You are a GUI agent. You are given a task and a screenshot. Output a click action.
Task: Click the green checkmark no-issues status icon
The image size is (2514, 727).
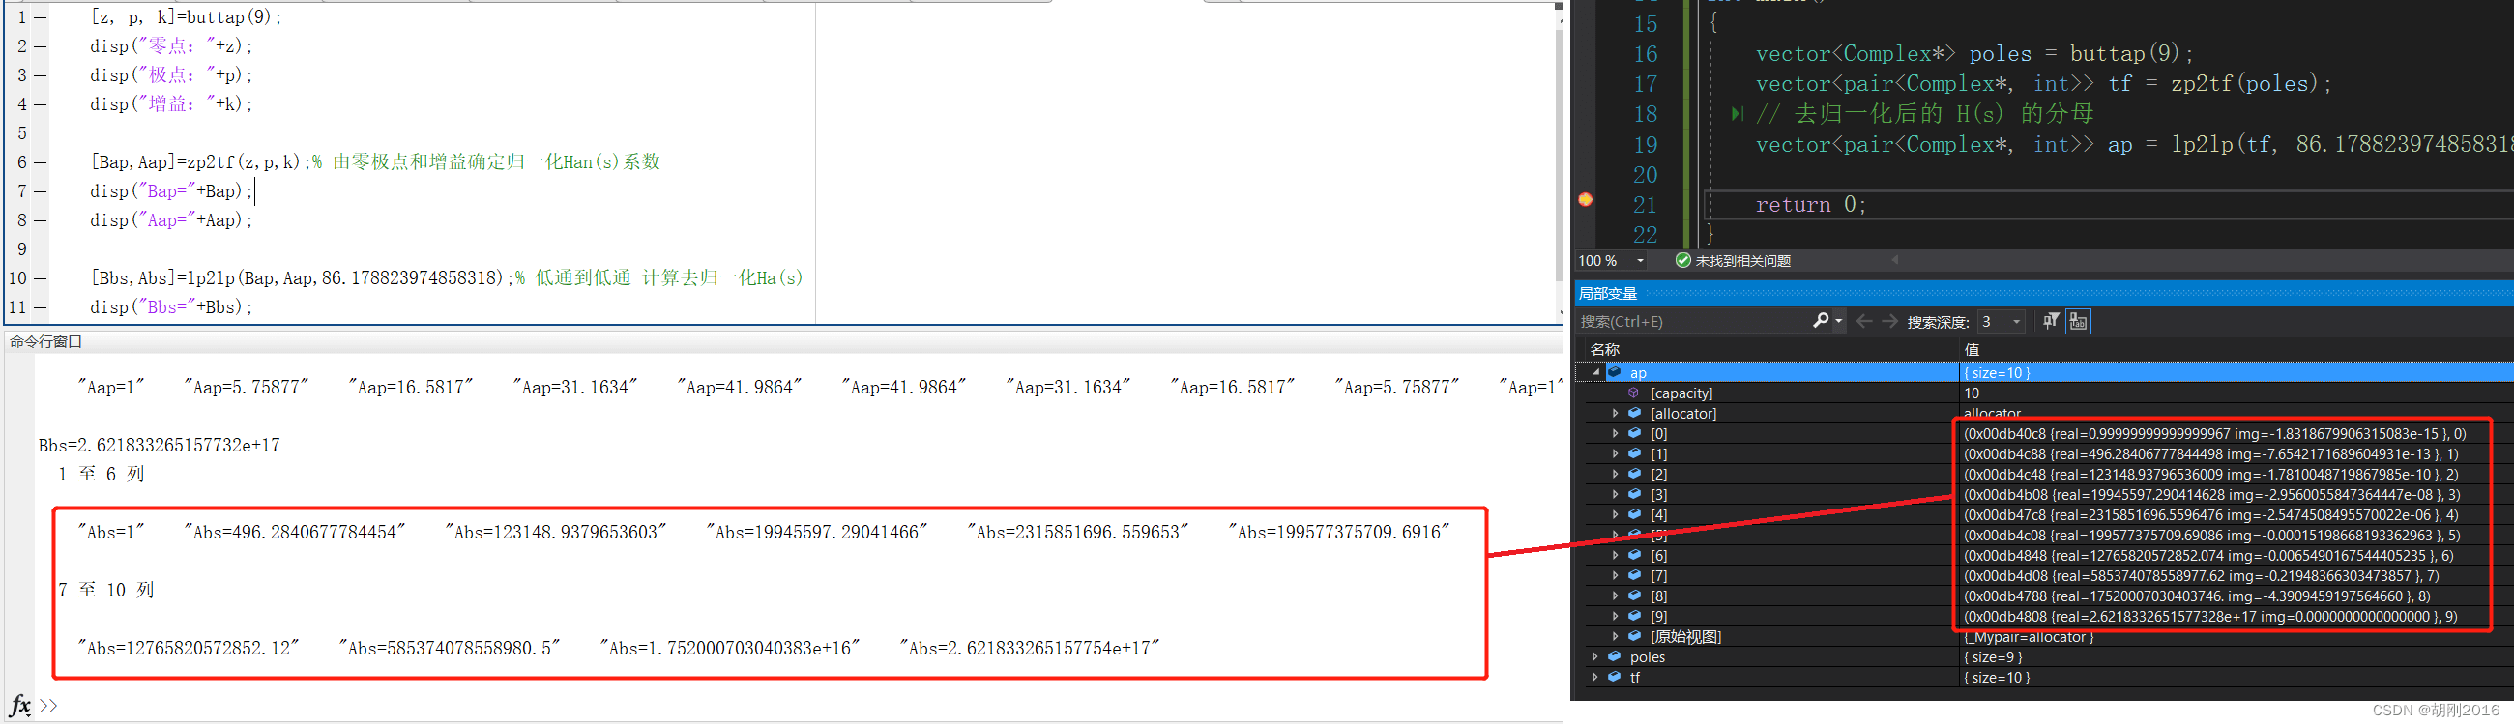click(x=1682, y=261)
